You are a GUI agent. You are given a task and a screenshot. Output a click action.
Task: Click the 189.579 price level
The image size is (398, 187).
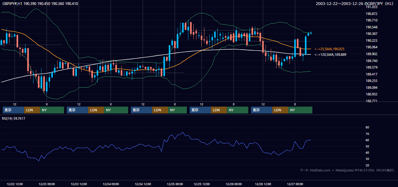click(372, 67)
